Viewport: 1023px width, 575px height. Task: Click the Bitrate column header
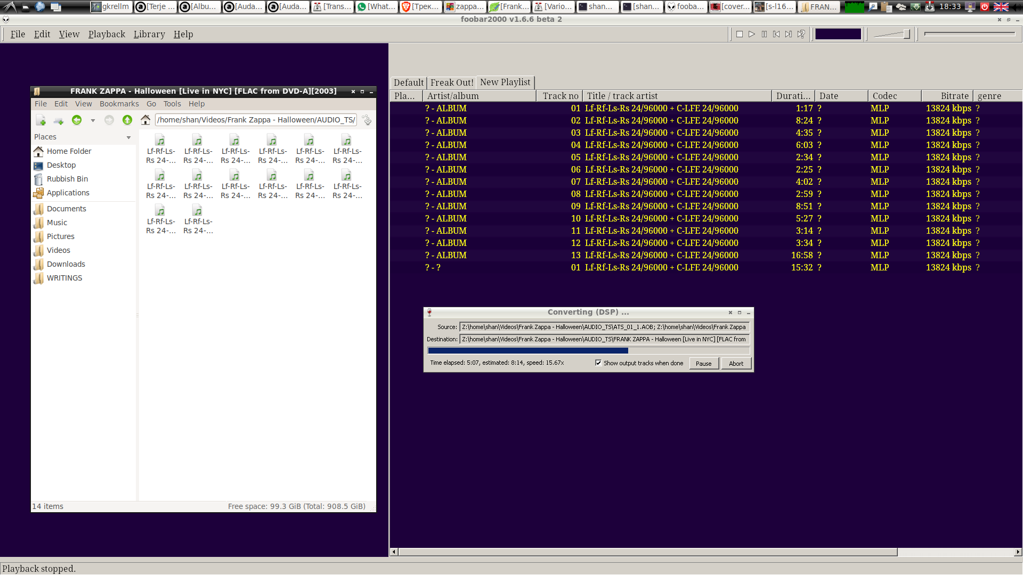947,96
